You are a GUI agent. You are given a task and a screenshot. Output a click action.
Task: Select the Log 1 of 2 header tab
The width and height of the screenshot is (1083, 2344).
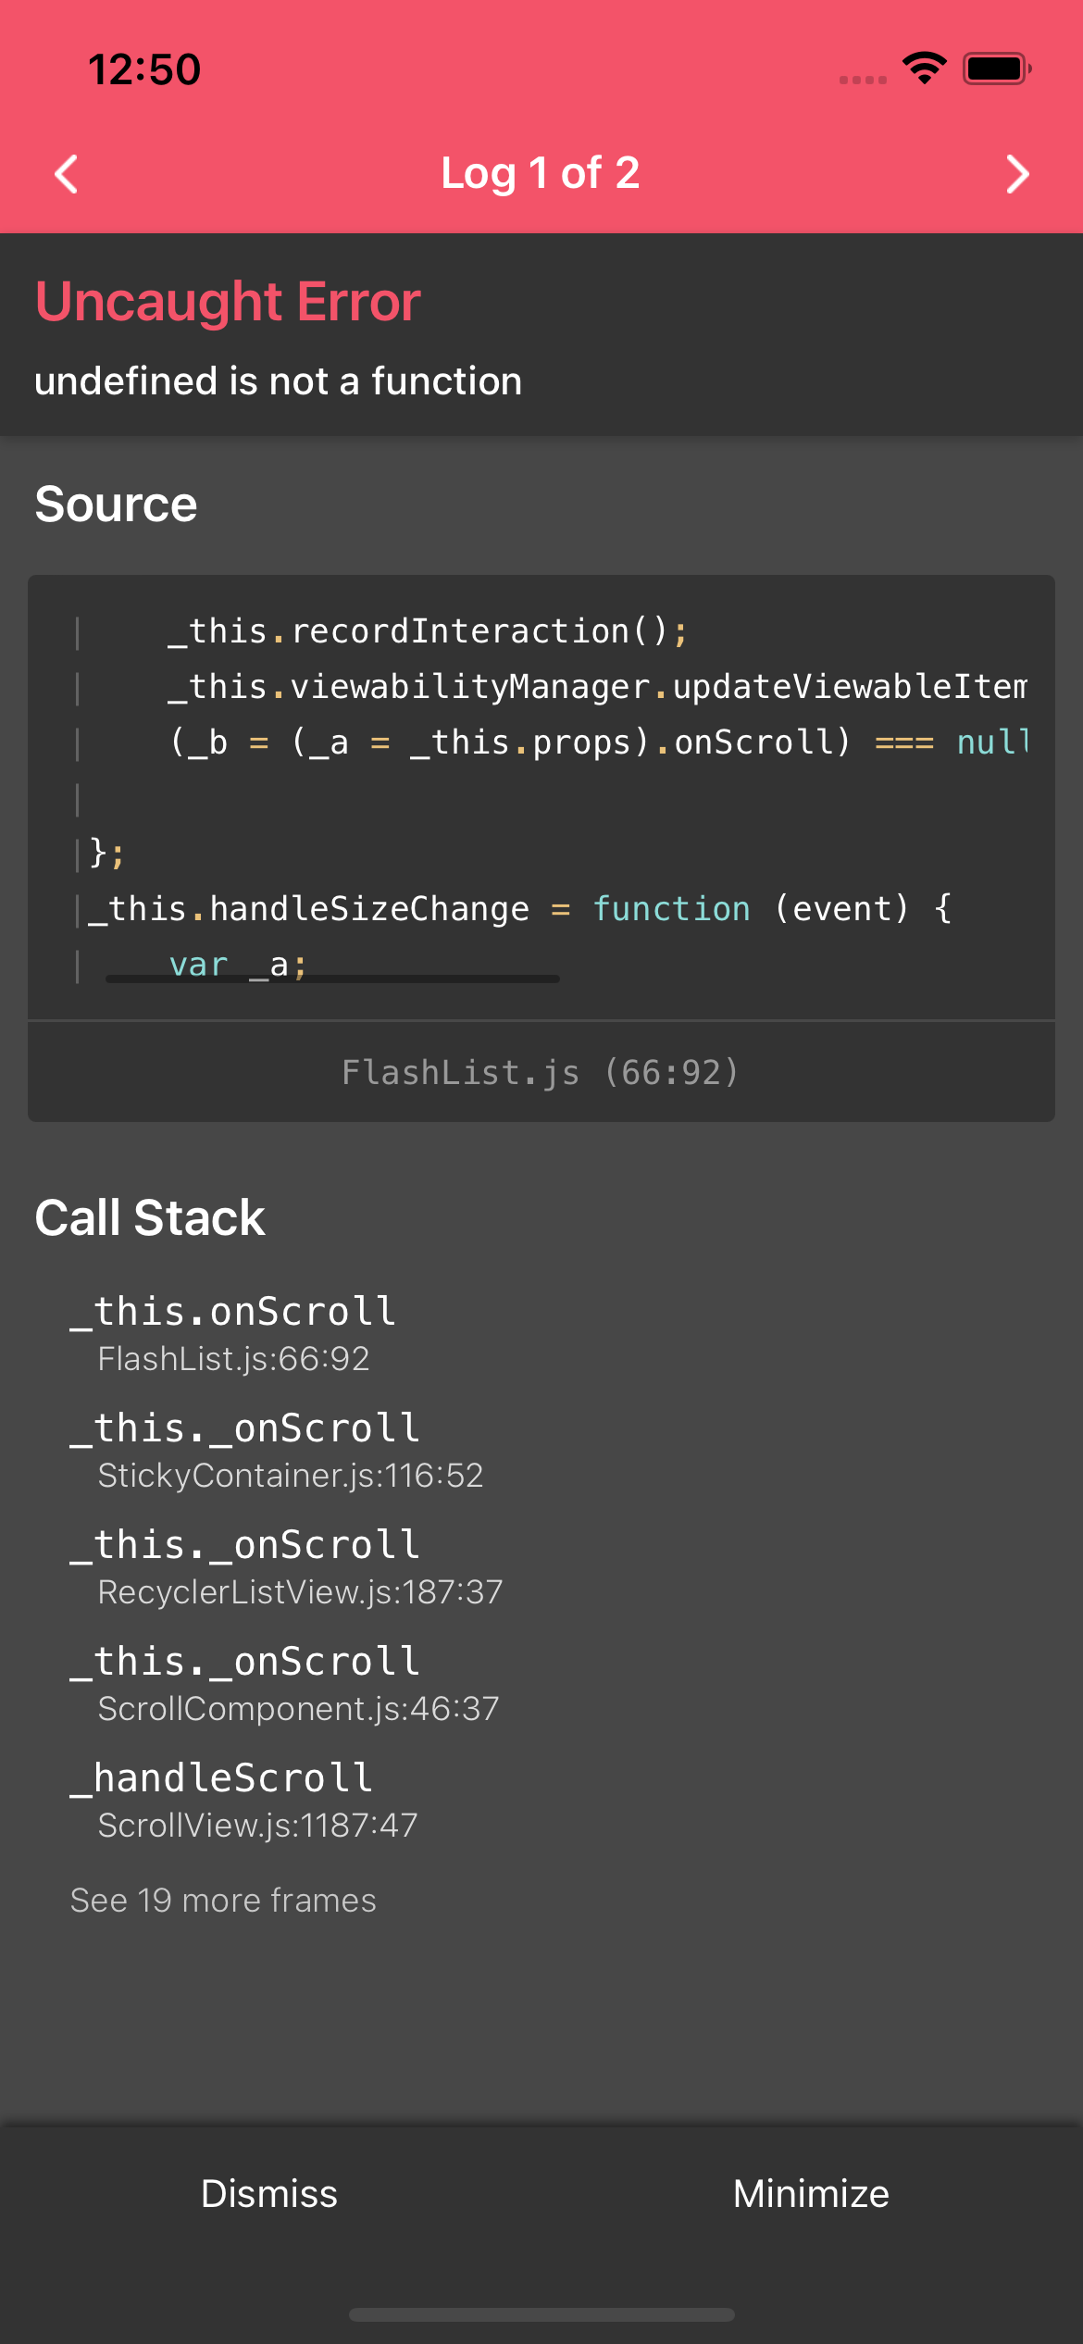tap(541, 172)
